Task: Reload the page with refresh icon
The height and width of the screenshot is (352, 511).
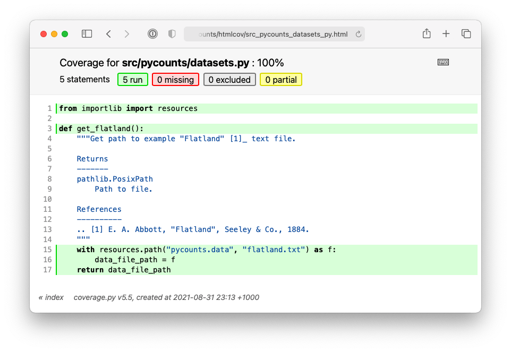Action: 358,34
